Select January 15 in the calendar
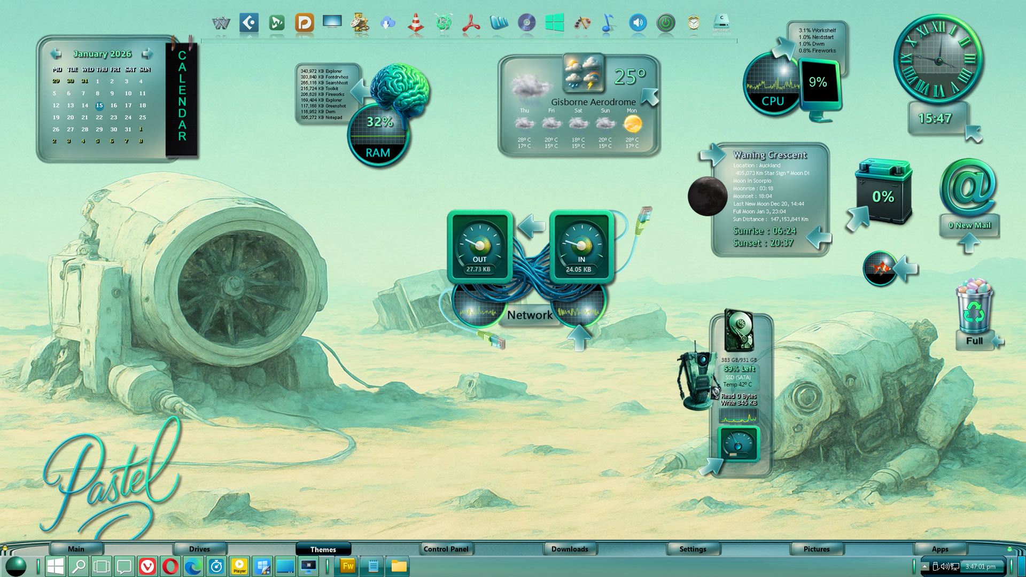1026x577 pixels. [x=99, y=106]
